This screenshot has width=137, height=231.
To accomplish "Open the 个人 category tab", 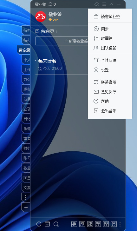I will (x=26, y=60).
